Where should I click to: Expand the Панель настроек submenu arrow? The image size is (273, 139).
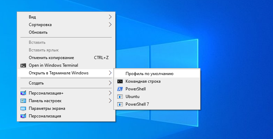110,101
